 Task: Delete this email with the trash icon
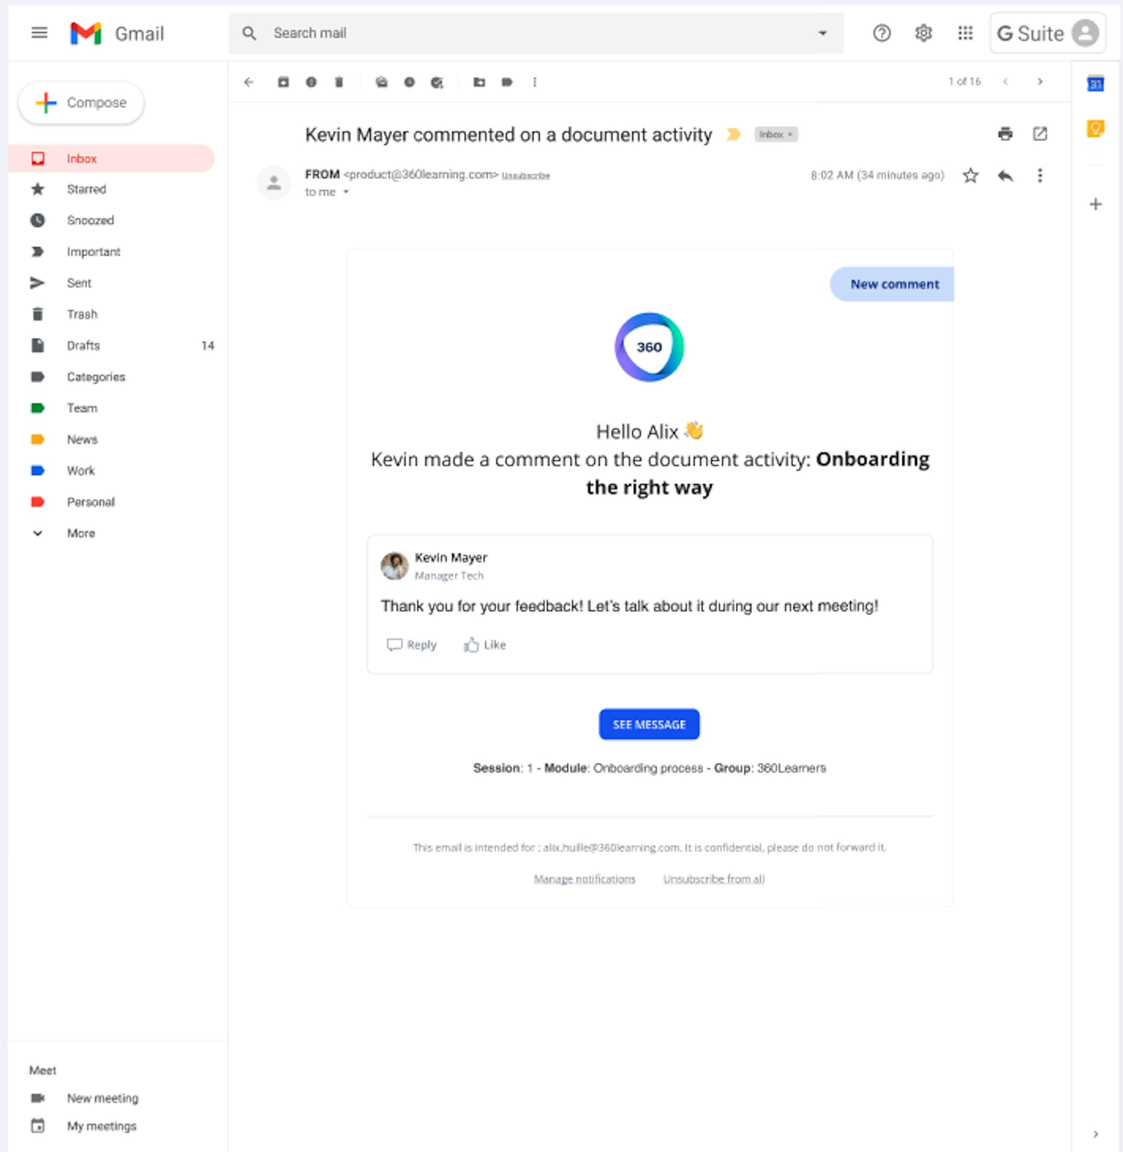(339, 82)
